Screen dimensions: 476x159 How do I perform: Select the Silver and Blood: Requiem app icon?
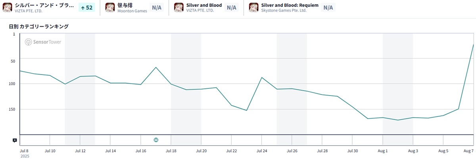[x=254, y=8]
